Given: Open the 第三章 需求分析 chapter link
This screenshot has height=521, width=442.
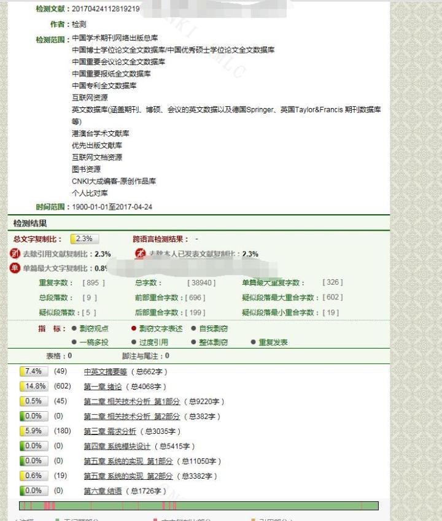Looking at the screenshot, I should 110,431.
